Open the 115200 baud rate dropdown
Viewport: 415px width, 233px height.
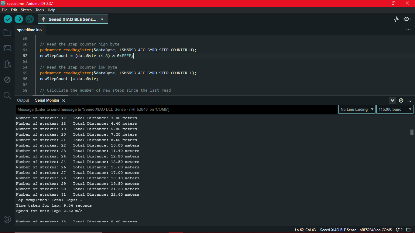click(x=395, y=109)
